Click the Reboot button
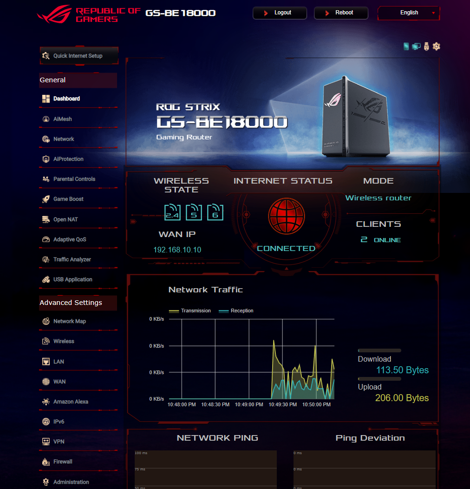Screen dimensions: 470x489 click(x=341, y=13)
